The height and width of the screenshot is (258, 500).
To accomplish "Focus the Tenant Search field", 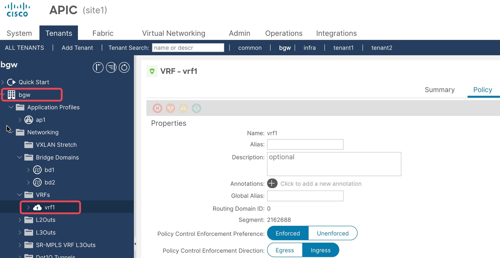I will (188, 48).
